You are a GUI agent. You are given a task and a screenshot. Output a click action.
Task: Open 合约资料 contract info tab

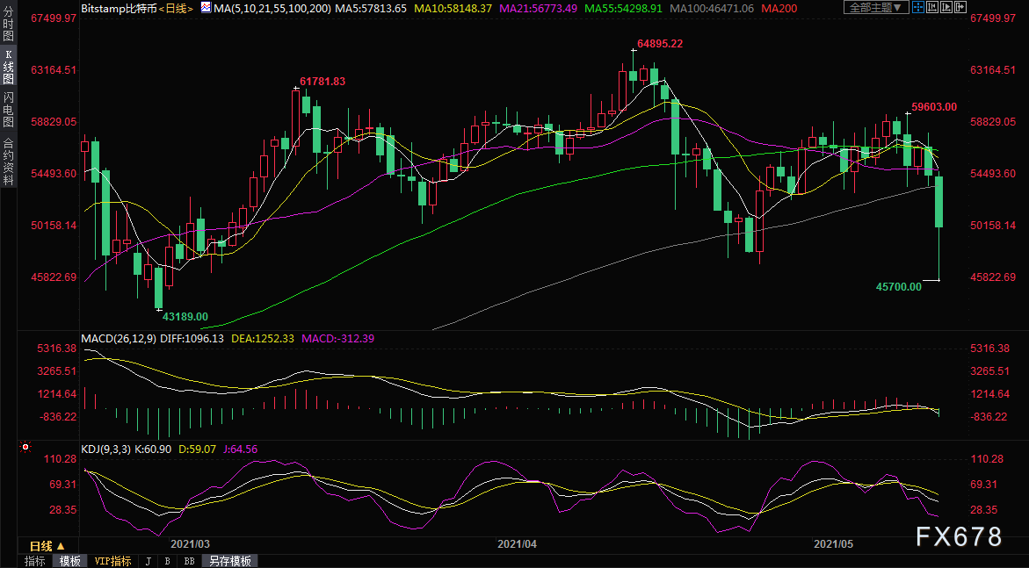point(9,161)
